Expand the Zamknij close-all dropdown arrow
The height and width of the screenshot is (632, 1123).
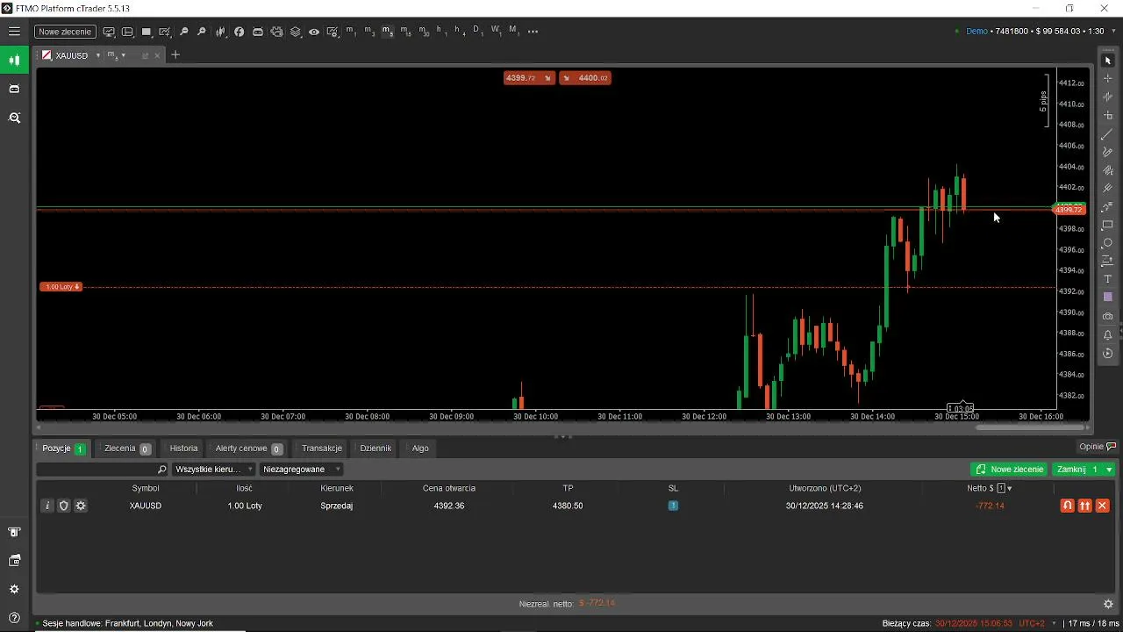pyautogui.click(x=1109, y=470)
